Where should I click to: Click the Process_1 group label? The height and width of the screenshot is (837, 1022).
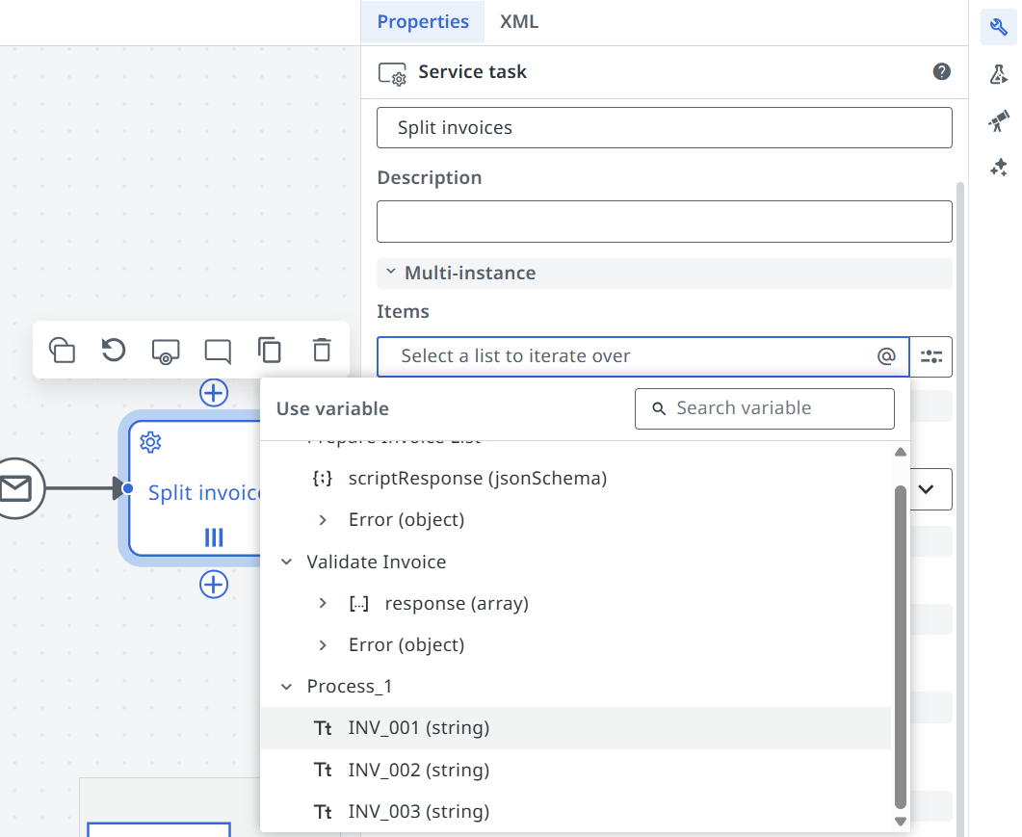click(x=350, y=687)
